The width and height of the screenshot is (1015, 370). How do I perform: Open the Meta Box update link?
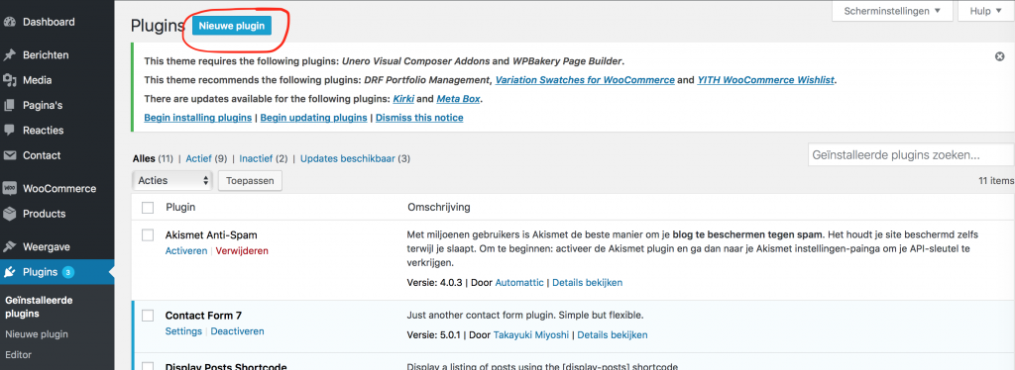(459, 99)
